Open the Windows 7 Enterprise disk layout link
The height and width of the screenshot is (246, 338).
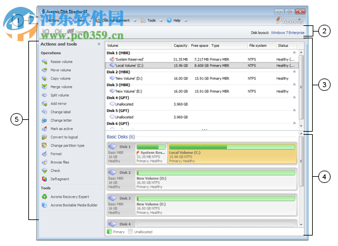coord(287,33)
